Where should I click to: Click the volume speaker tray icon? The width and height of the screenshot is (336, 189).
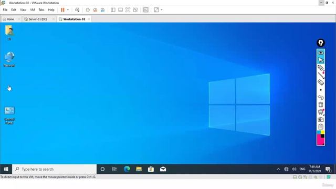(294, 169)
